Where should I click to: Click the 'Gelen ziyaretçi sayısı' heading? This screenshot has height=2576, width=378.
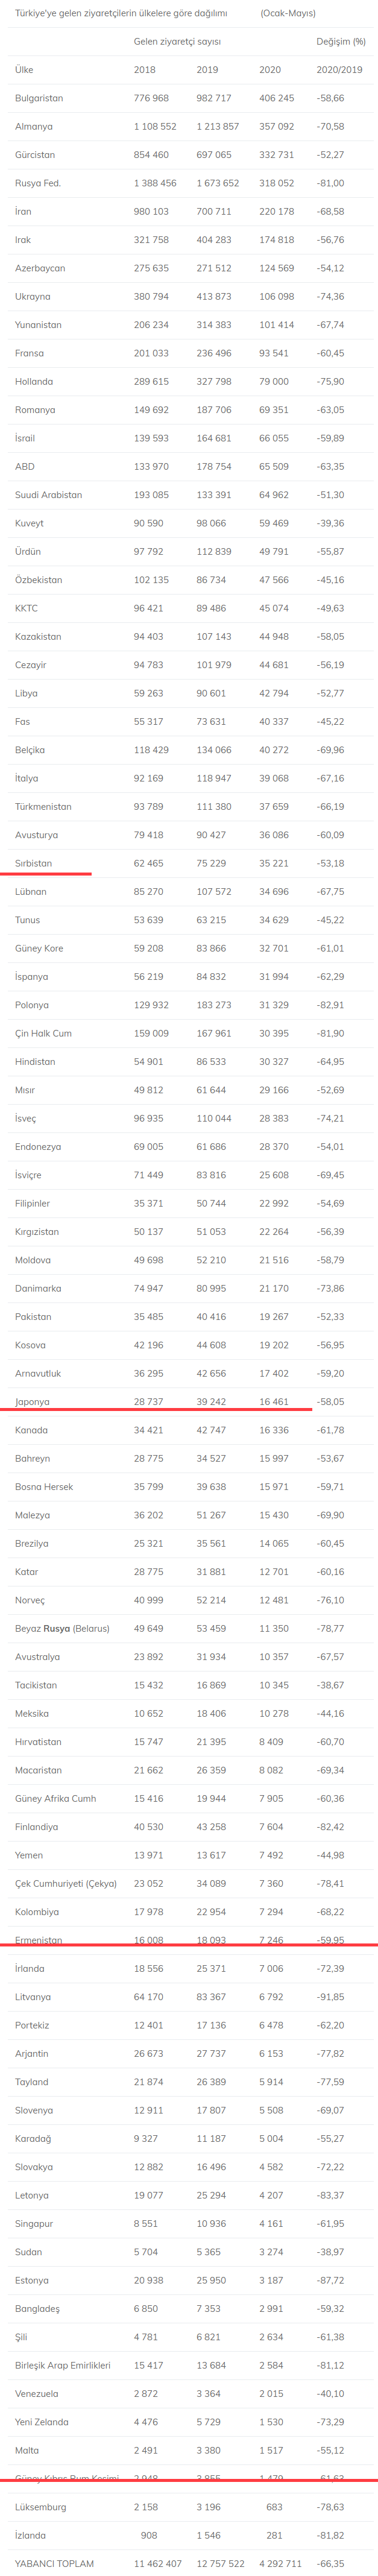click(x=177, y=42)
